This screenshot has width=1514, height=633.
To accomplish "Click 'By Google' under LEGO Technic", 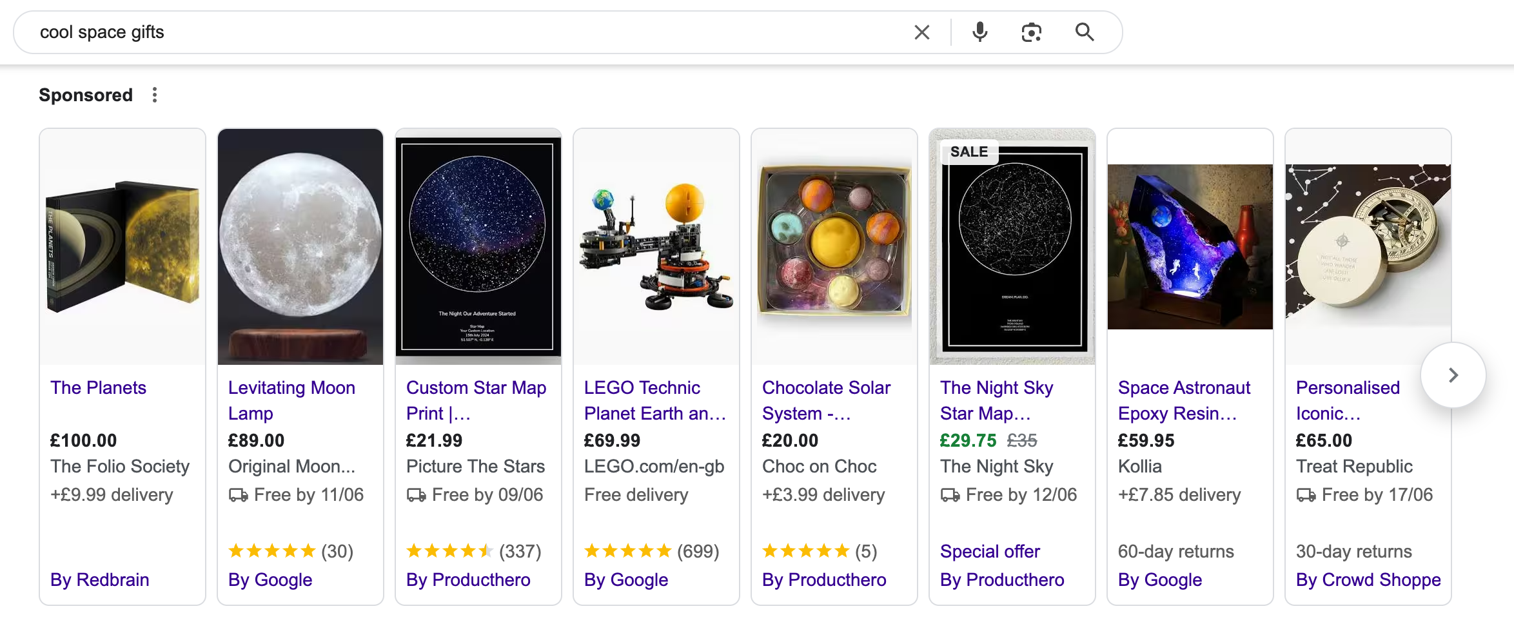I will pos(626,579).
